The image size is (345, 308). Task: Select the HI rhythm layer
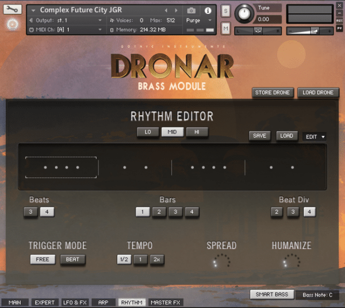197,132
